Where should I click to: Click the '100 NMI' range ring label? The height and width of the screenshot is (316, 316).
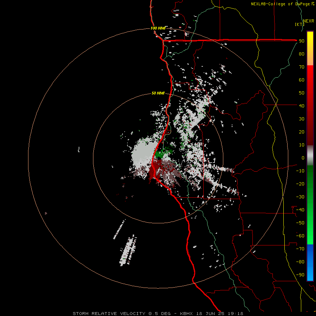pyautogui.click(x=158, y=28)
